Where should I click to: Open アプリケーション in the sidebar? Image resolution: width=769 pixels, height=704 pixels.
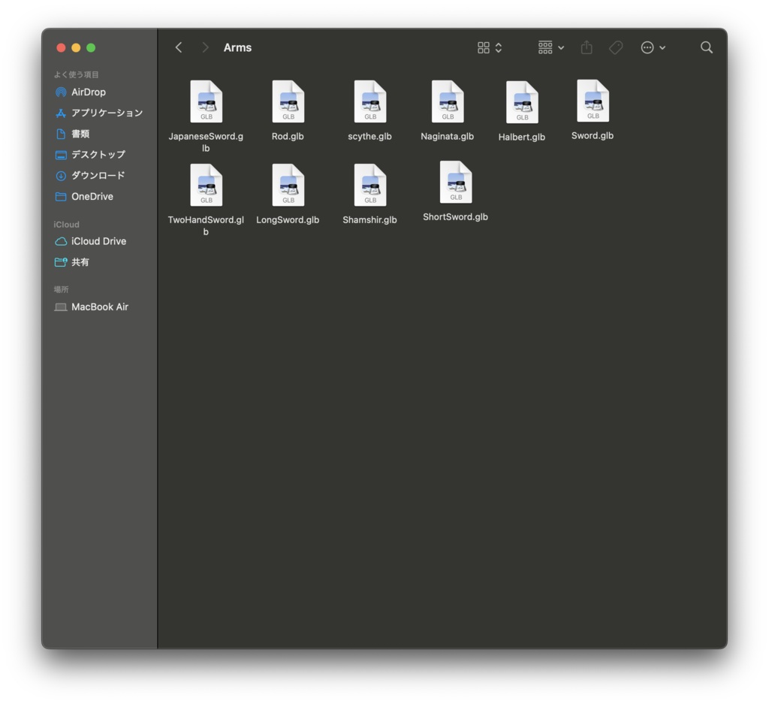(x=100, y=113)
